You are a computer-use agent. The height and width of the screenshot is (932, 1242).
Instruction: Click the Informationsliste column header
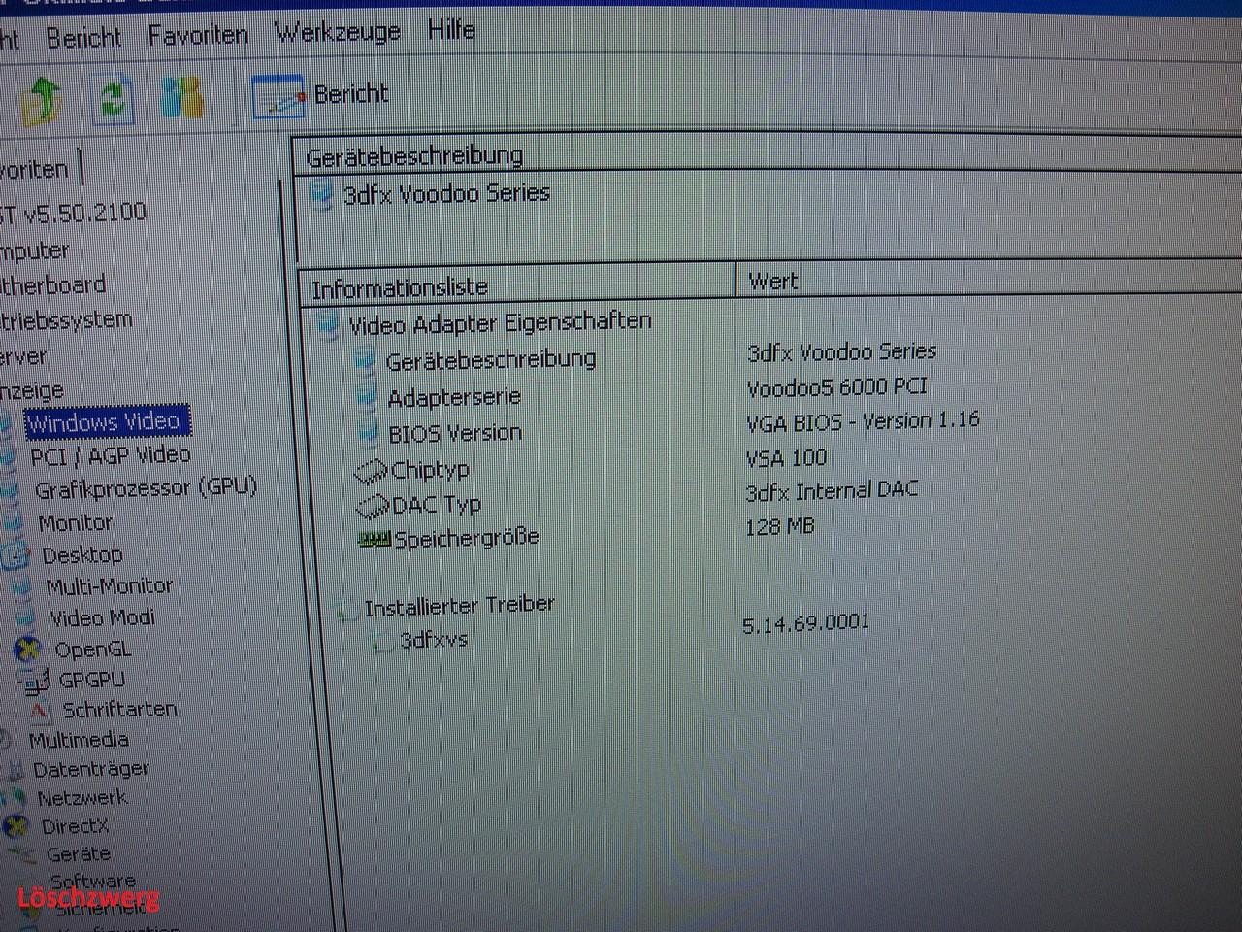point(517,285)
